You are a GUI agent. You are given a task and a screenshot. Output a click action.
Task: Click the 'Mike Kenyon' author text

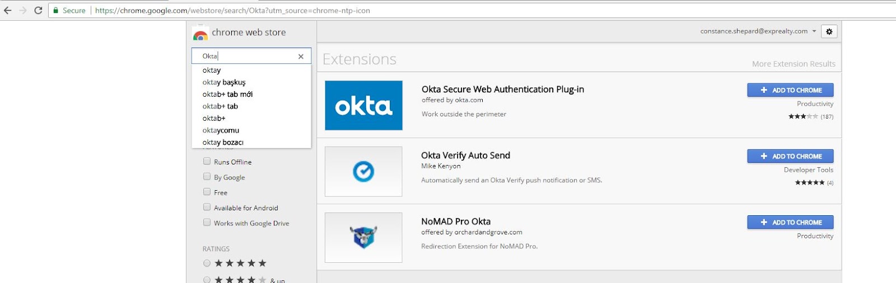point(441,166)
